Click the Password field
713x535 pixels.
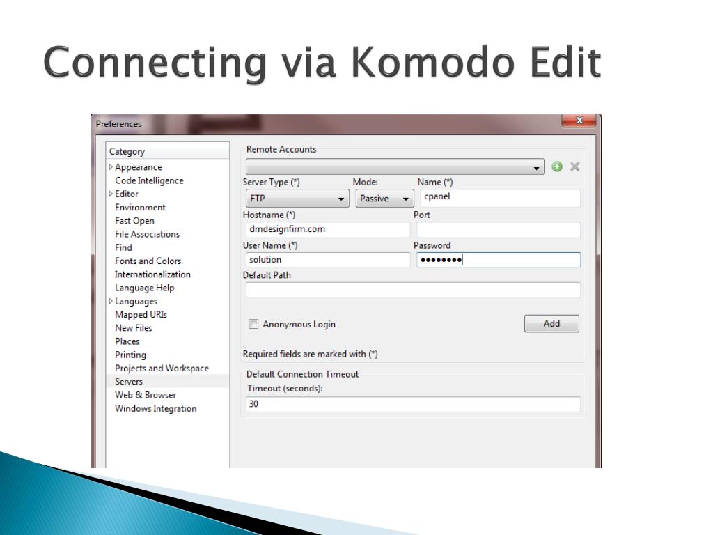tap(499, 260)
